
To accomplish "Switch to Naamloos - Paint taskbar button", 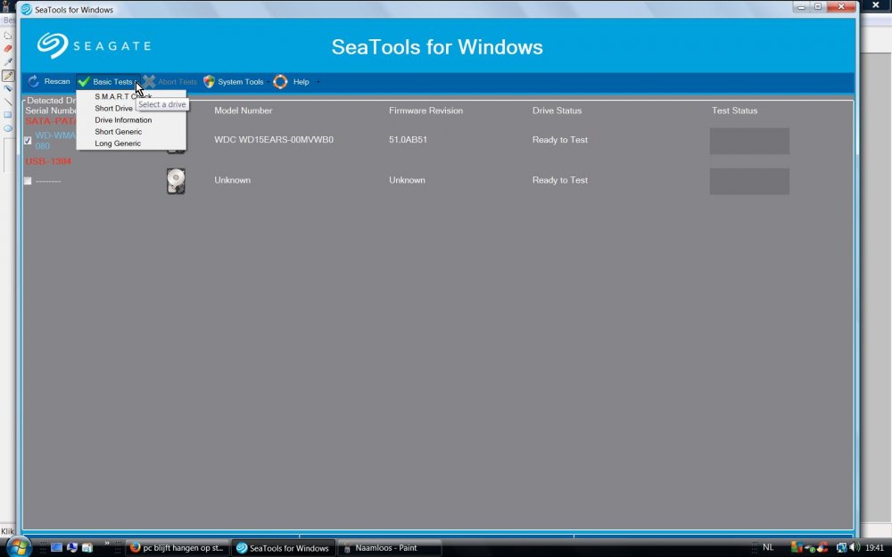I will click(x=390, y=548).
